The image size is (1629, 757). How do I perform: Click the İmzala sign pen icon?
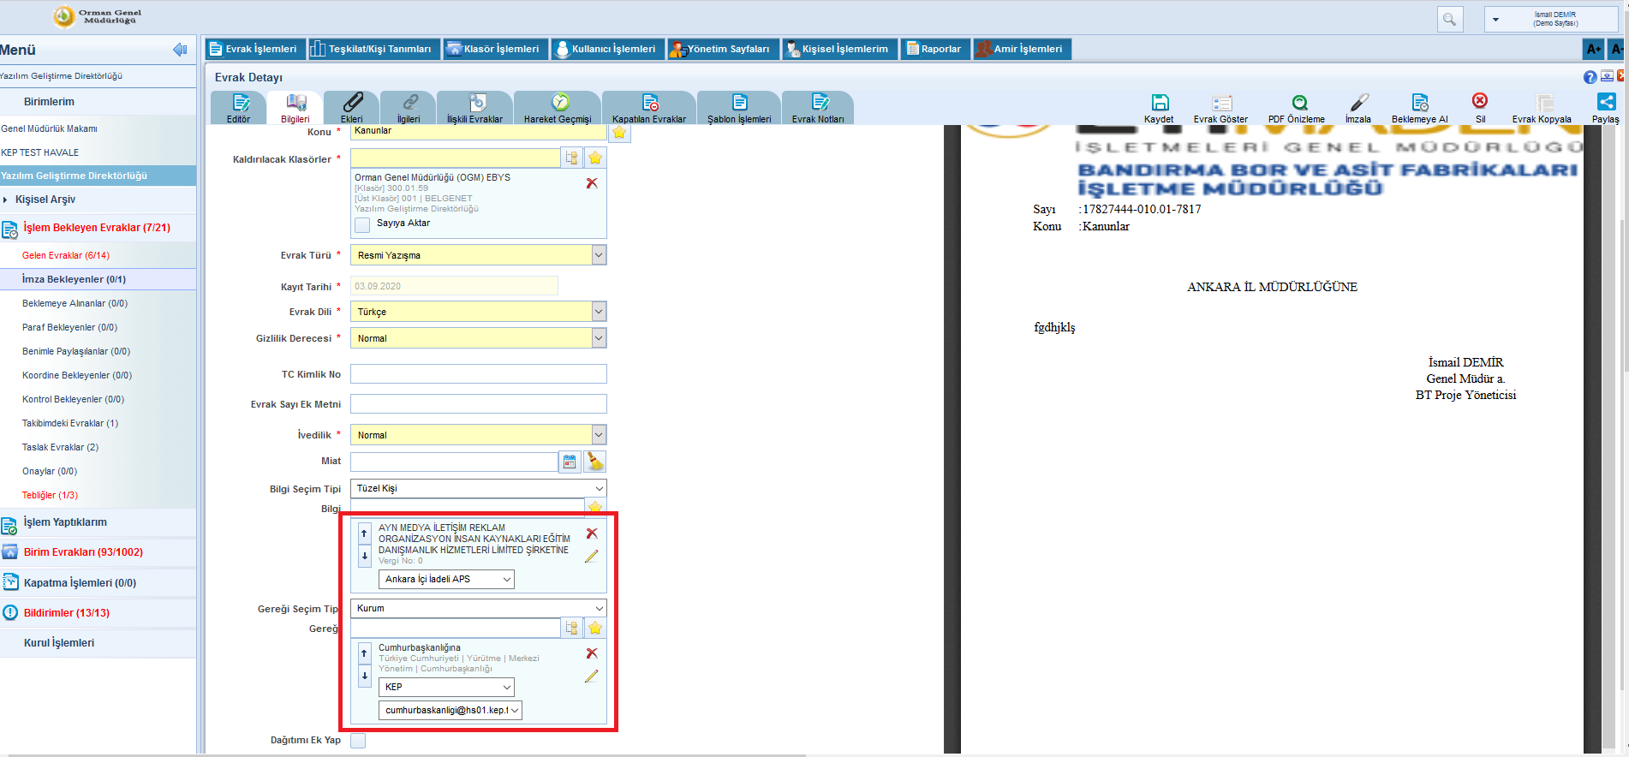pos(1358,103)
